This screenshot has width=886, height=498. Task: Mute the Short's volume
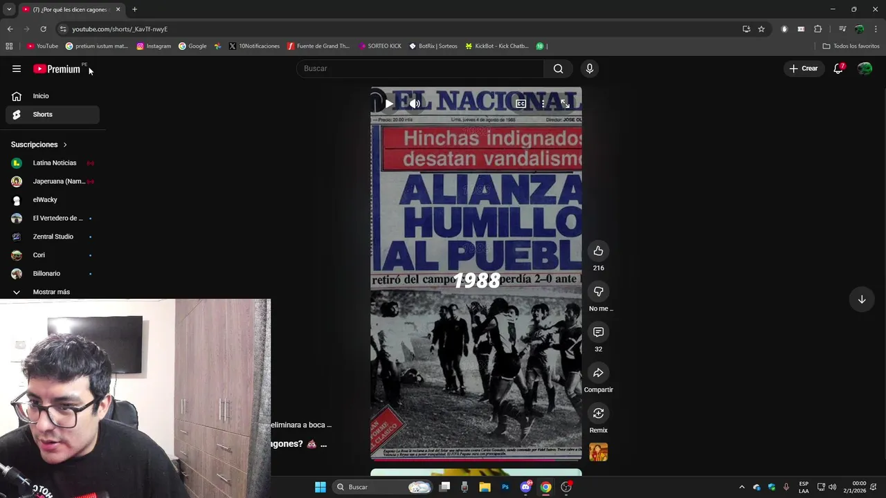tap(415, 104)
